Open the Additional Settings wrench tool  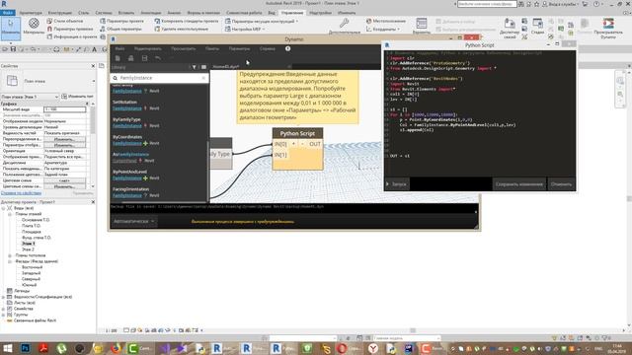[x=344, y=26]
